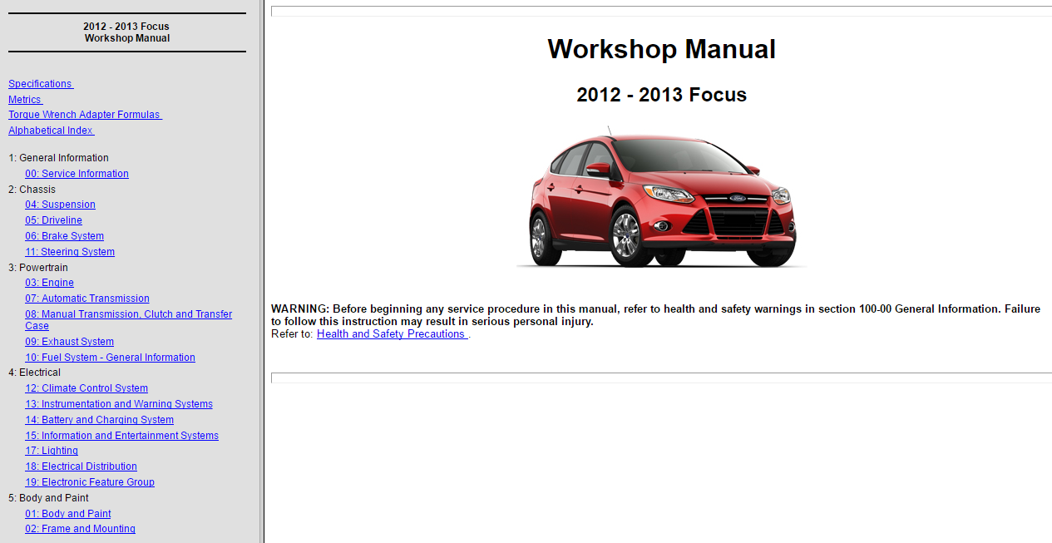This screenshot has width=1052, height=543.
Task: Go to 12: Climate Control System
Action: point(86,388)
